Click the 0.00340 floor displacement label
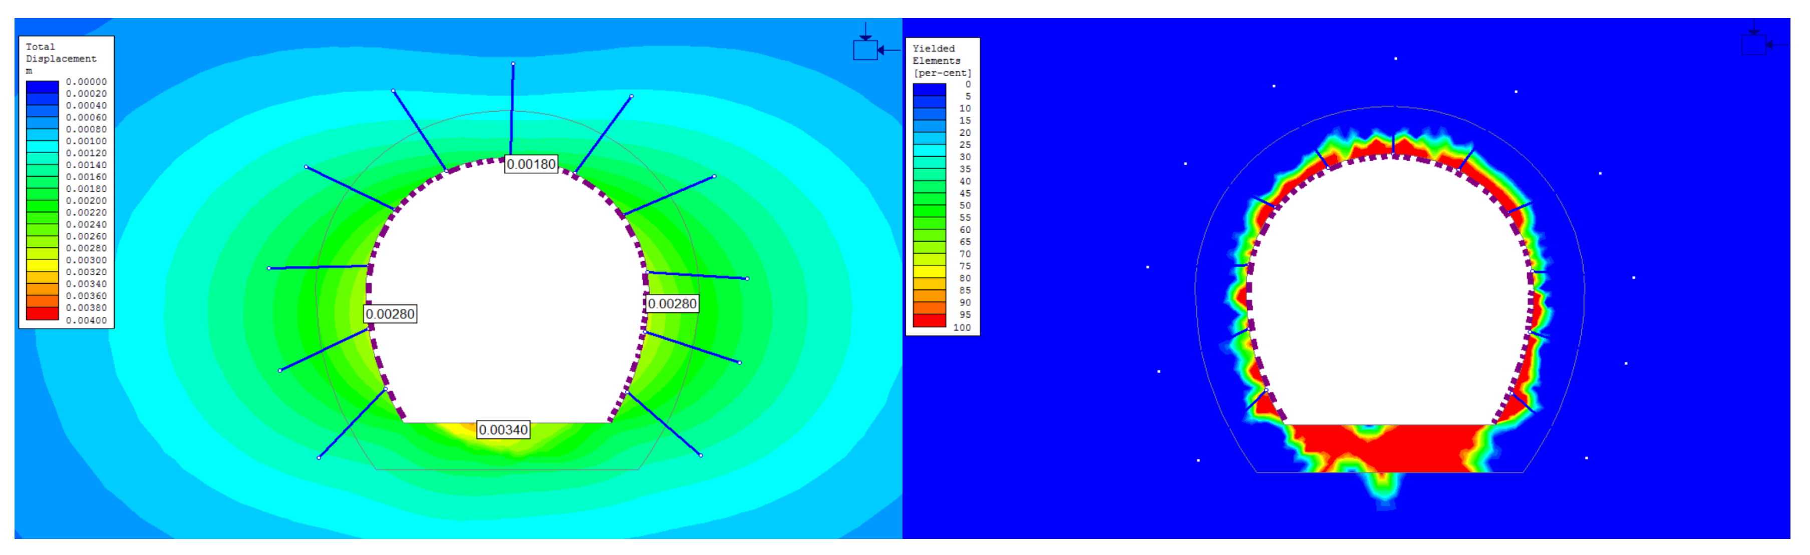Viewport: 1810px width, 555px height. point(503,430)
